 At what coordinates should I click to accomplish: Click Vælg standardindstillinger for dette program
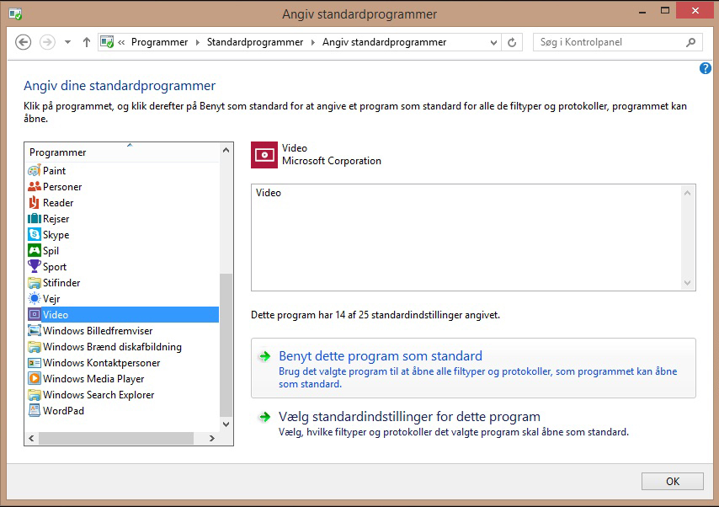[x=409, y=417]
